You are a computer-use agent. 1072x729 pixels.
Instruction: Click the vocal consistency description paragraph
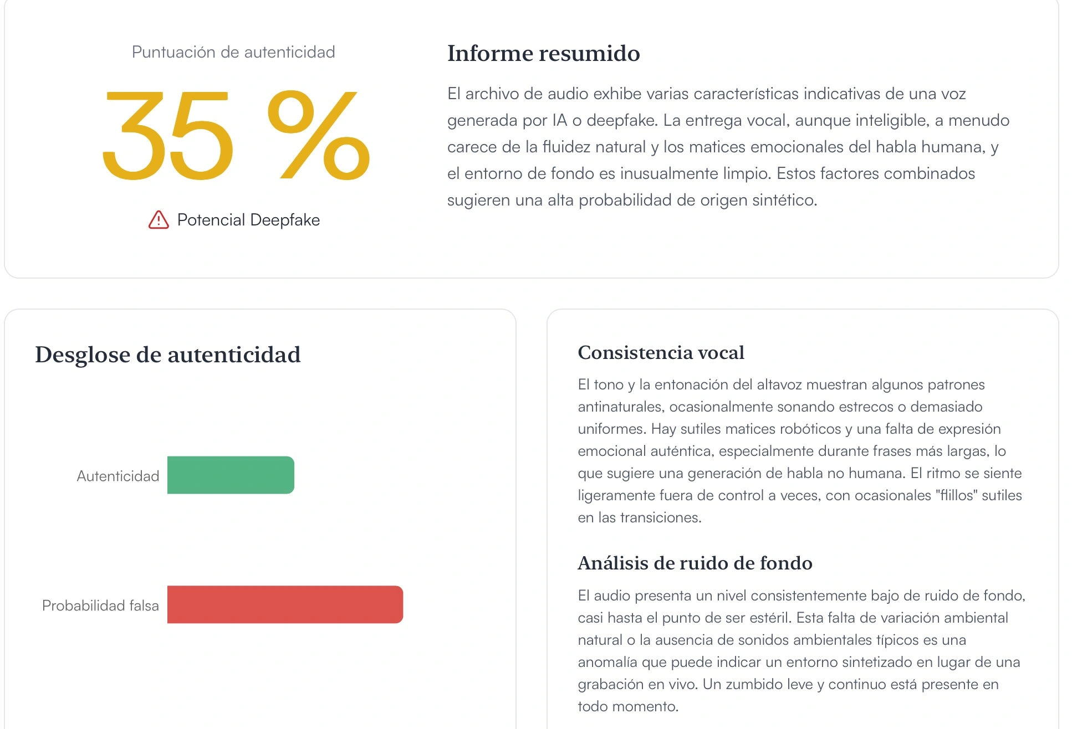click(799, 451)
